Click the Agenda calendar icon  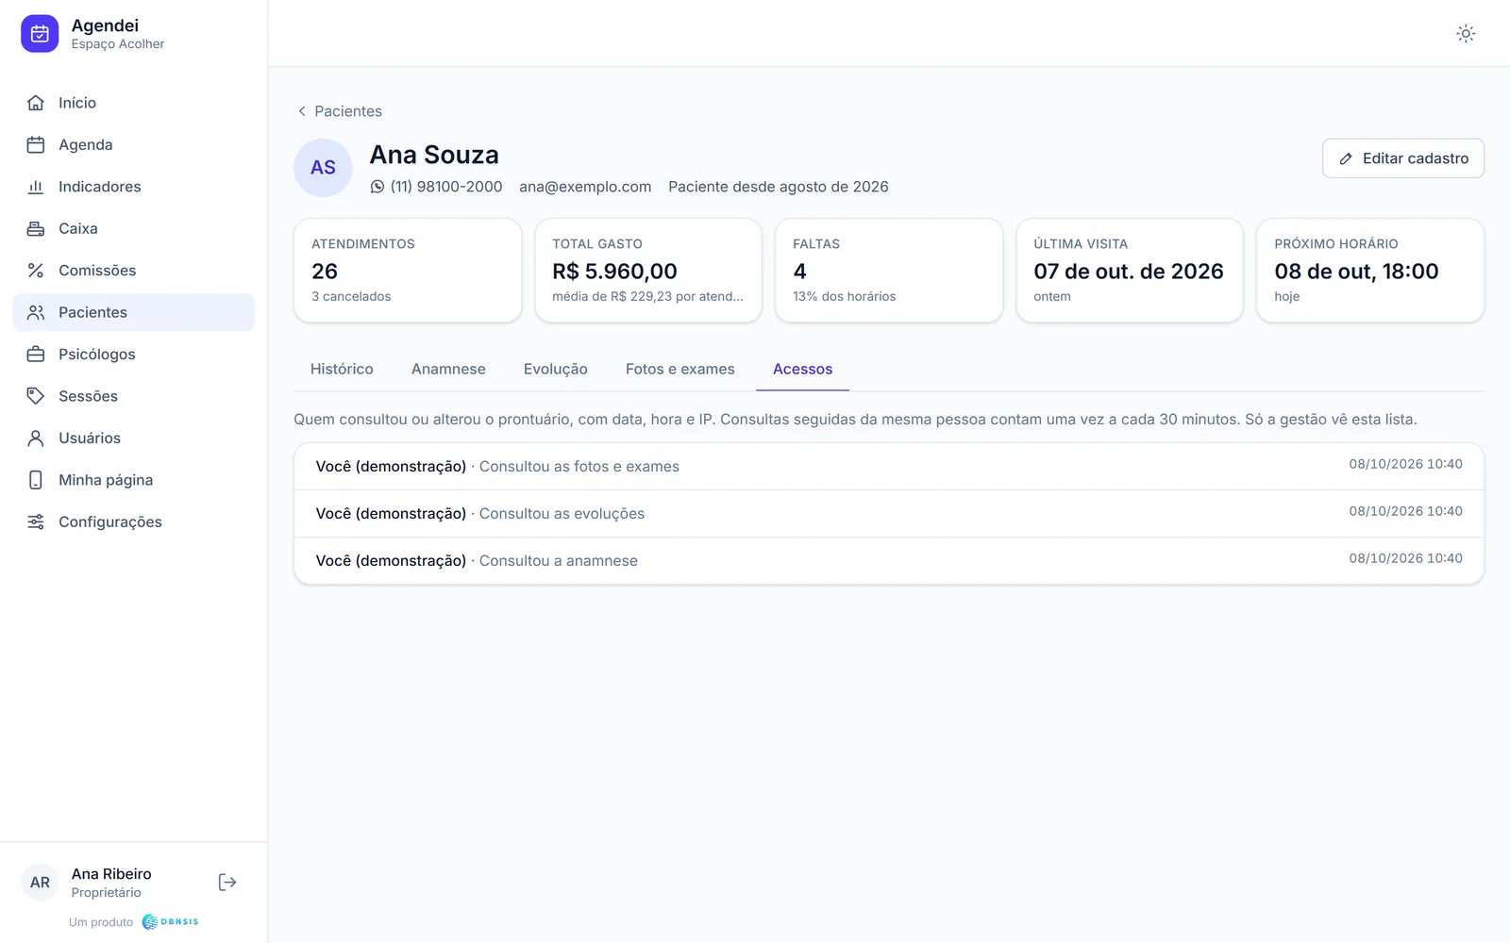coord(36,144)
